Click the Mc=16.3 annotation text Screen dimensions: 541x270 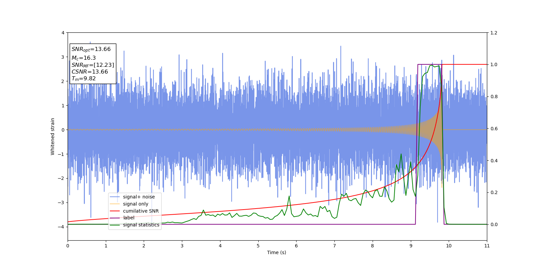coord(84,58)
